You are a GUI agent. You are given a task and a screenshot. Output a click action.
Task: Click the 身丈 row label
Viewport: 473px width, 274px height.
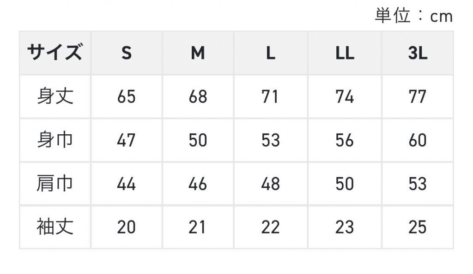click(55, 97)
